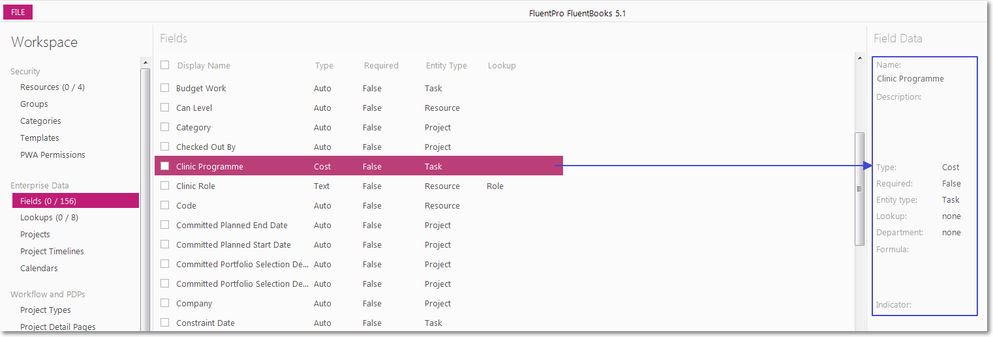This screenshot has width=993, height=337.
Task: Sort by the Required column header
Action: click(381, 66)
